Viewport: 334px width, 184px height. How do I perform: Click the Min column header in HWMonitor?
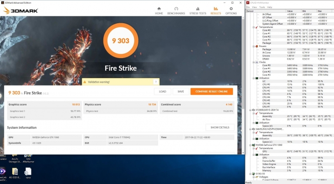click(309, 11)
